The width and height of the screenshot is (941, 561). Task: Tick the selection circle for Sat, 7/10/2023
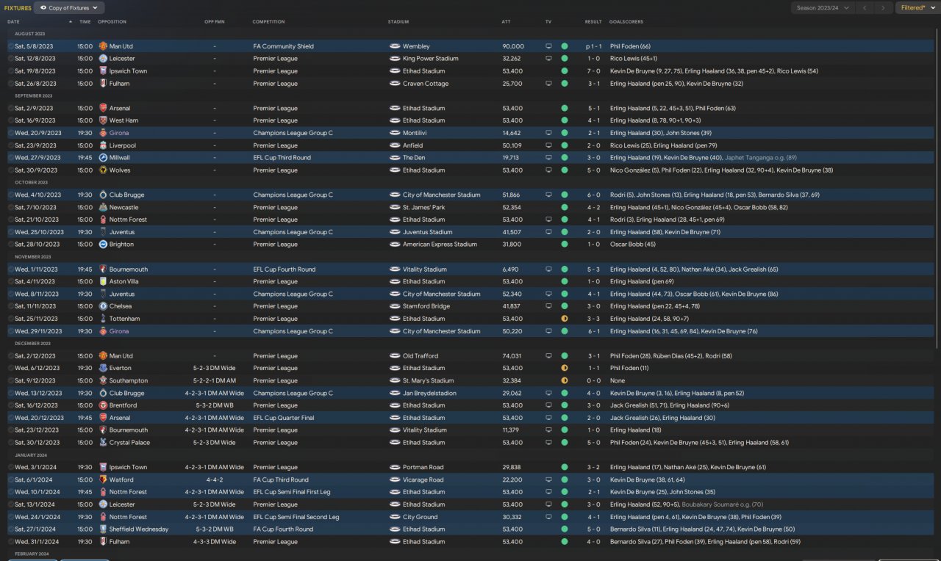11,208
